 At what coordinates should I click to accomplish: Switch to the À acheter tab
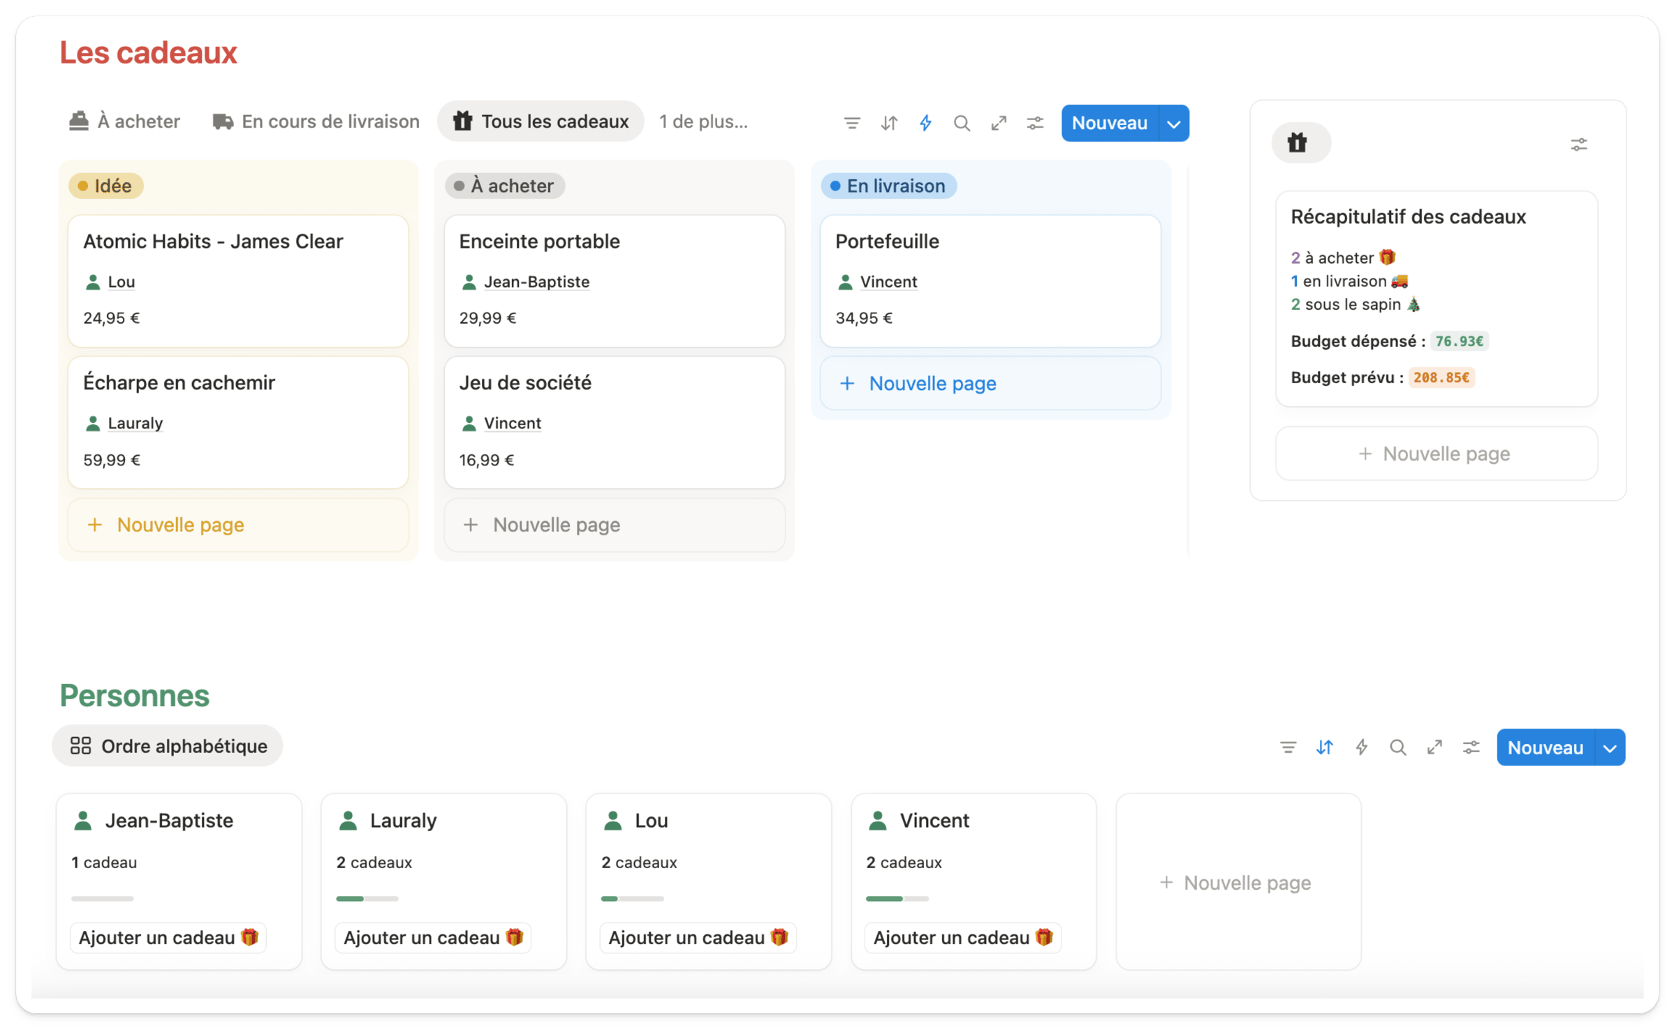point(125,121)
